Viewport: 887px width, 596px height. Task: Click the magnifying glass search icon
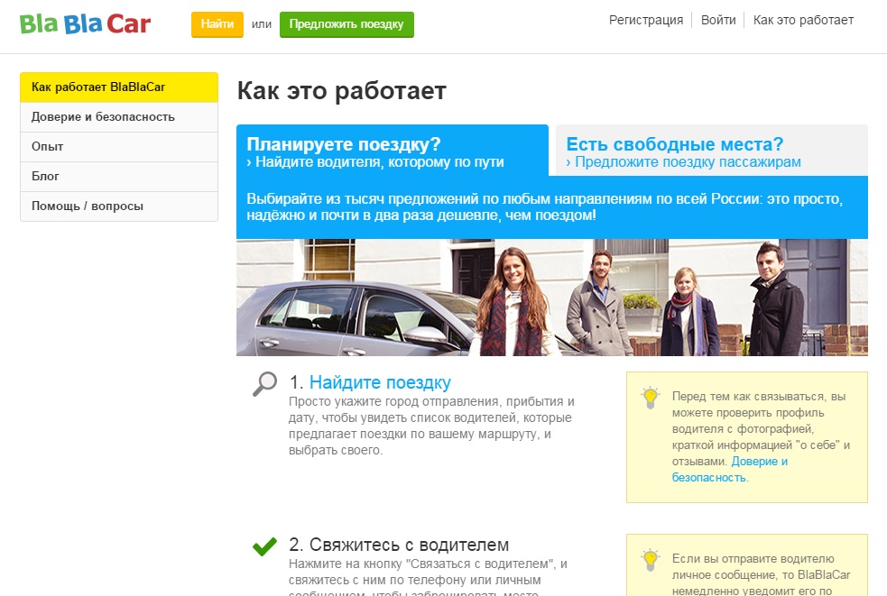click(264, 384)
